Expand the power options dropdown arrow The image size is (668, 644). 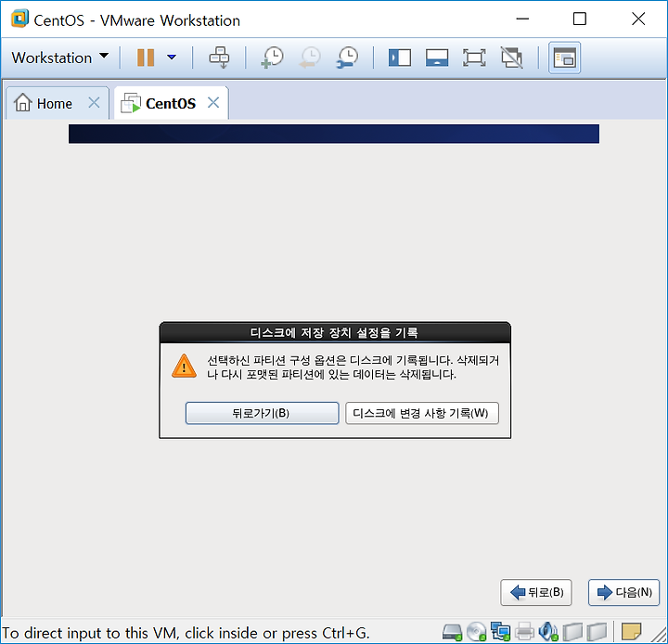[172, 58]
